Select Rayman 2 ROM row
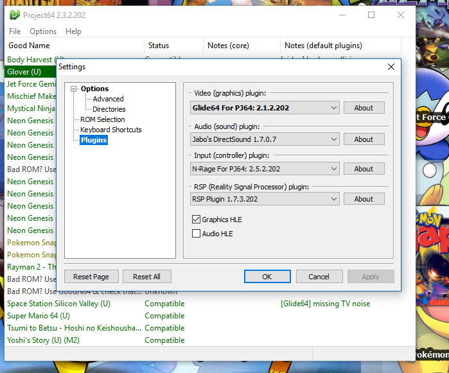Screen dimensions: 449x373 pyautogui.click(x=30, y=267)
